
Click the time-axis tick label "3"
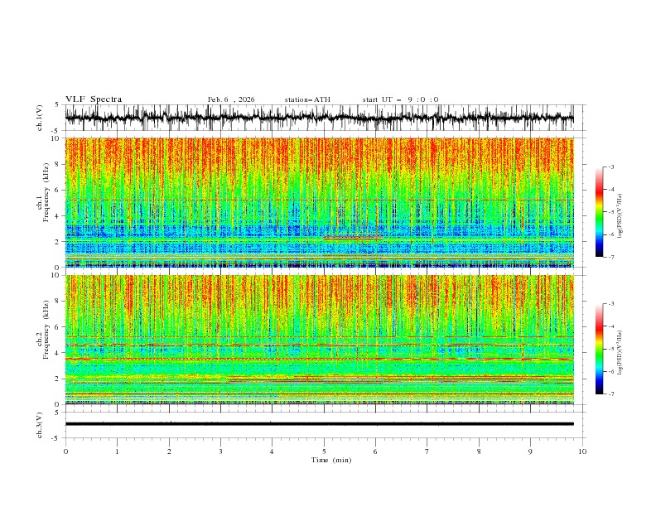[x=220, y=451]
